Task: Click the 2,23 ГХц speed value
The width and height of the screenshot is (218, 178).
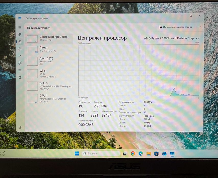Action: 101,106
